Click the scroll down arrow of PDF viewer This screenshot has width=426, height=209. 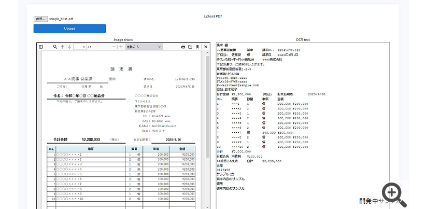[x=208, y=207]
